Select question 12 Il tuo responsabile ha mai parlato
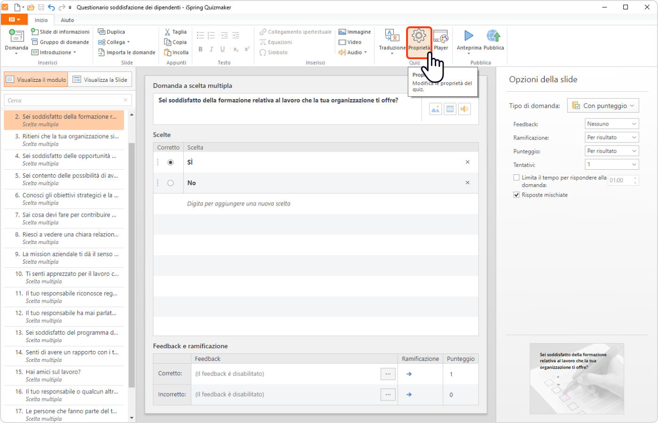Viewport: 658px width, 423px height. (x=64, y=317)
